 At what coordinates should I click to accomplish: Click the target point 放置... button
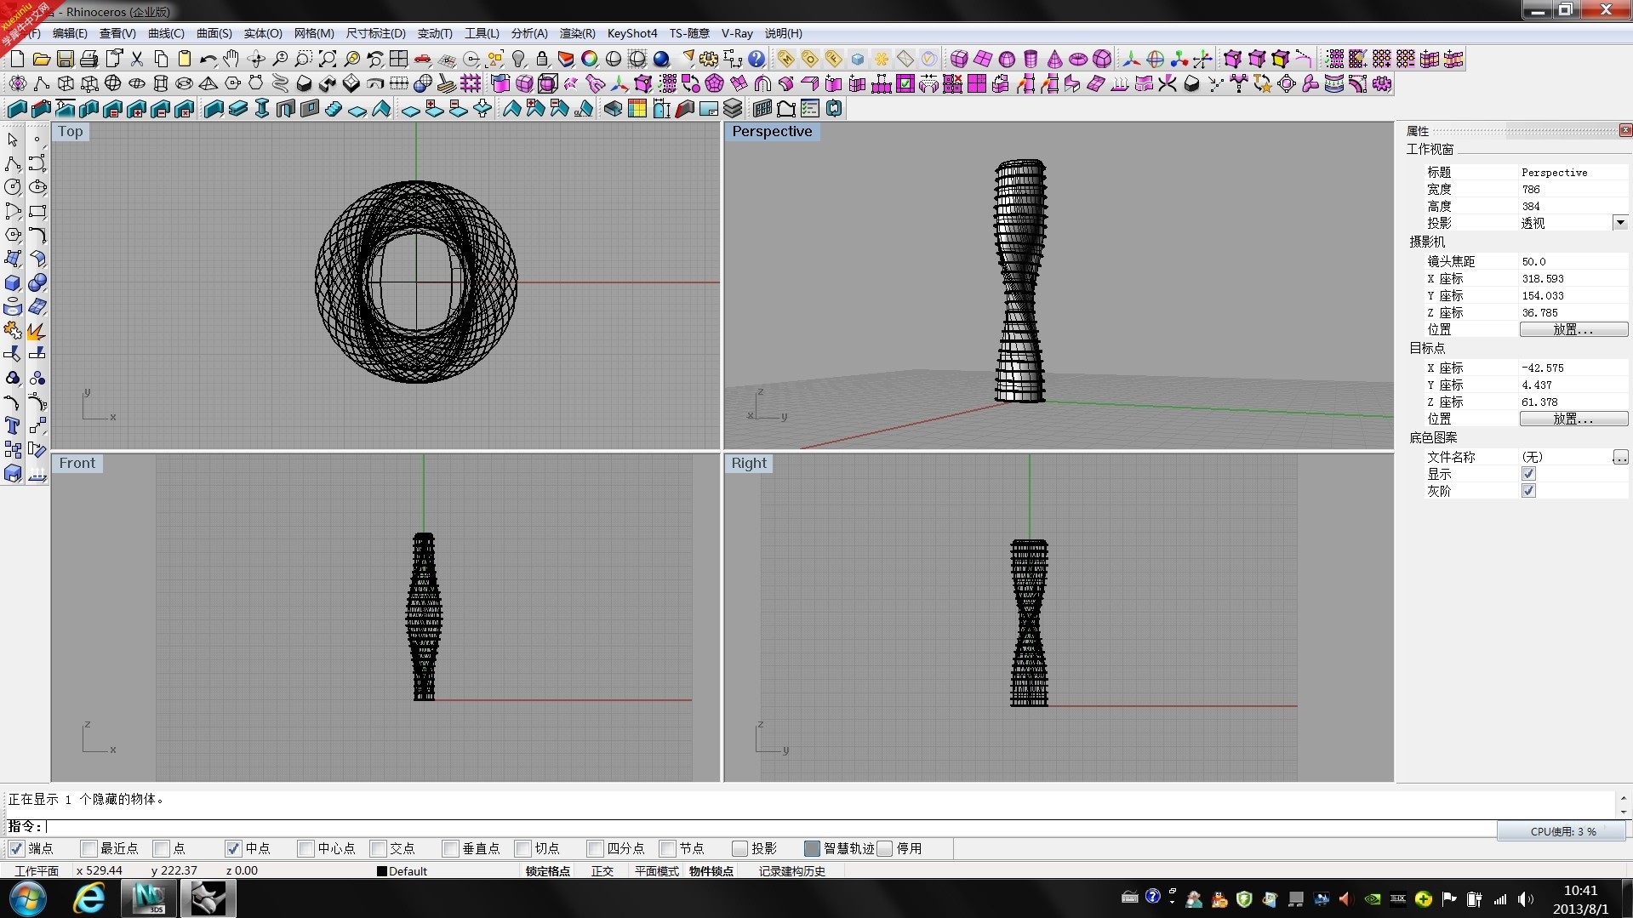(x=1573, y=419)
